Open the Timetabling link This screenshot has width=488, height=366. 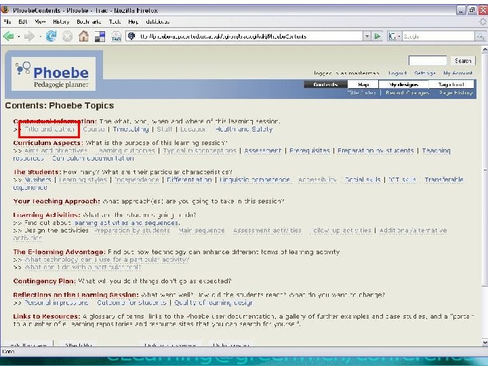point(131,129)
